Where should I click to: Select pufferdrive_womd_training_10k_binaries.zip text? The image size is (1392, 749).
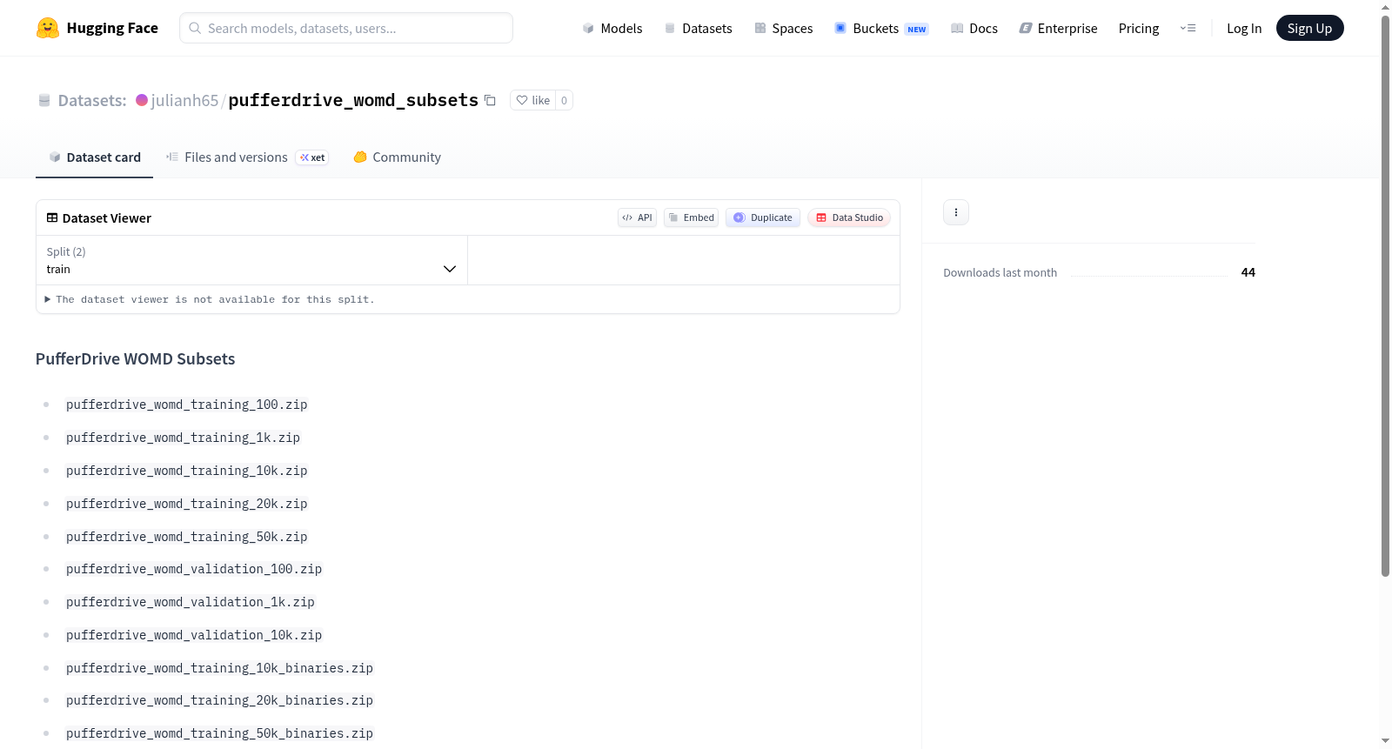[x=219, y=668]
